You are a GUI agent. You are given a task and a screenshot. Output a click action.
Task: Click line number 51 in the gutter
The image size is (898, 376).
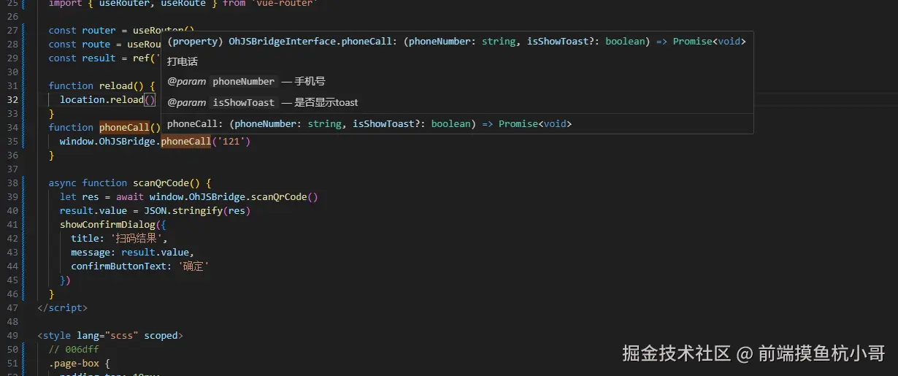coord(12,363)
